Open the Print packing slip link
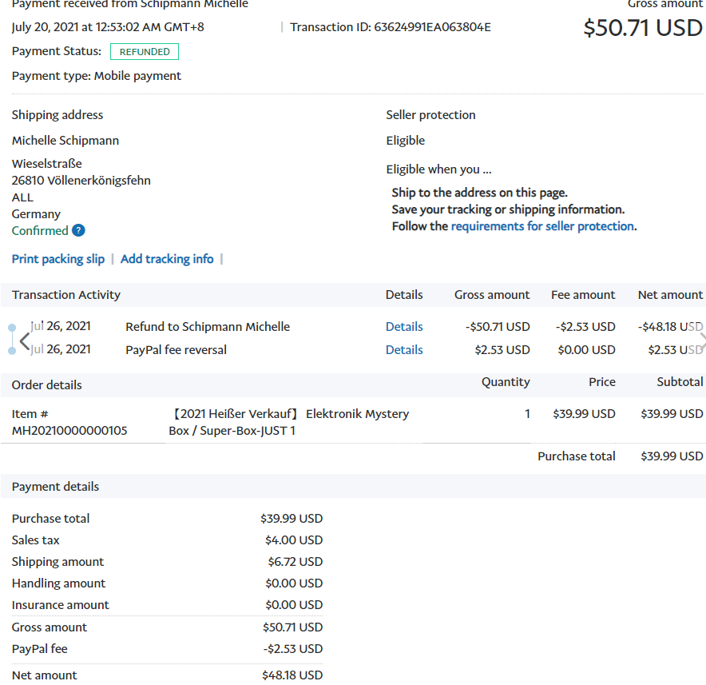 tap(58, 259)
